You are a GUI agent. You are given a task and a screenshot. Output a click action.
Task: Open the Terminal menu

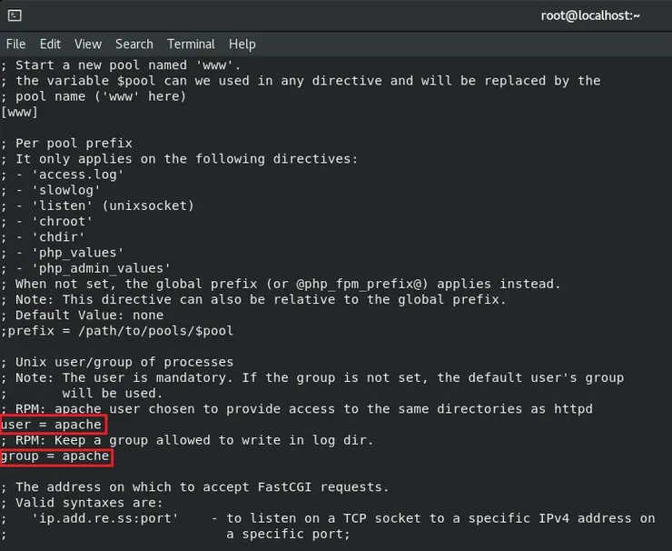191,44
